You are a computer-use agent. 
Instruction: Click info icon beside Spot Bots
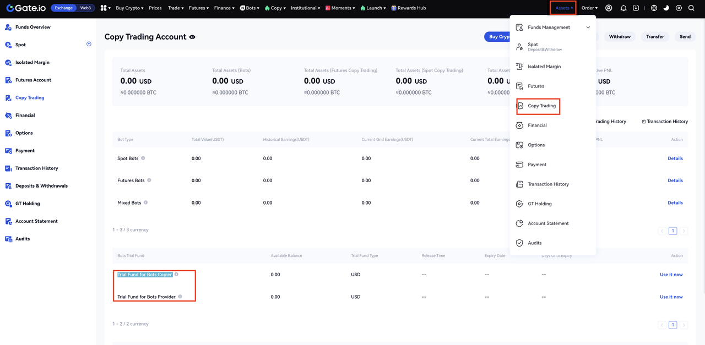[x=143, y=158]
